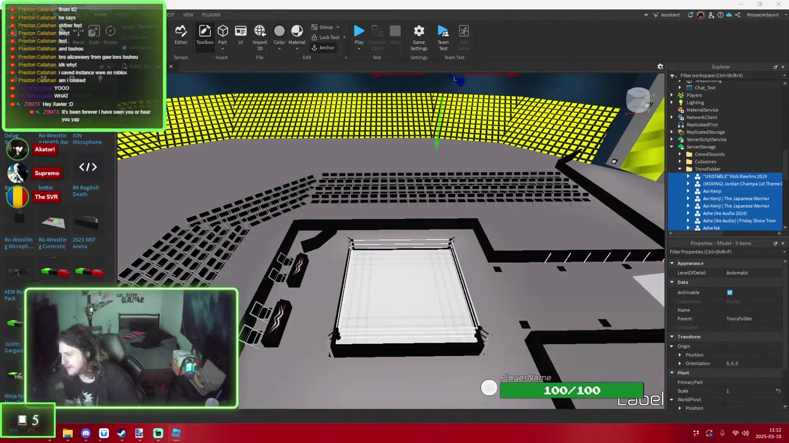Image resolution: width=789 pixels, height=443 pixels.
Task: Undock the Properties panel
Action: coord(775,244)
